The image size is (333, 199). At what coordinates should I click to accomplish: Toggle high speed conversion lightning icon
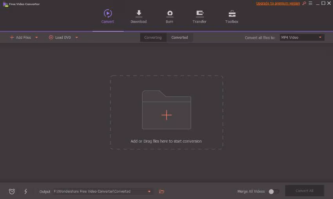(x=26, y=191)
